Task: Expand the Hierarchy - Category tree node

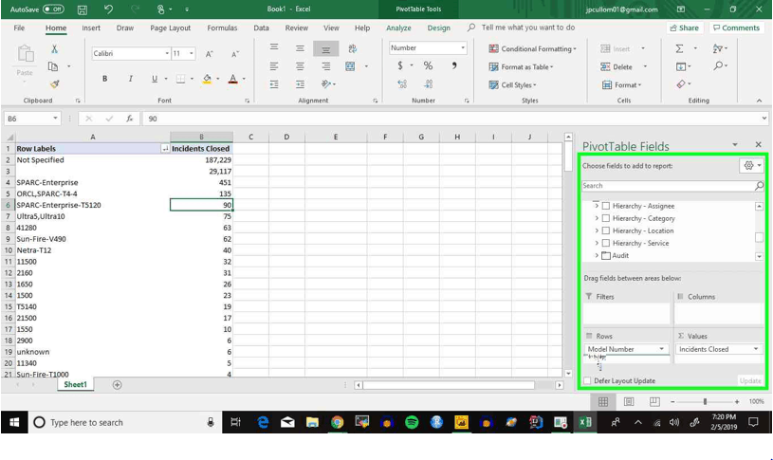Action: 597,218
